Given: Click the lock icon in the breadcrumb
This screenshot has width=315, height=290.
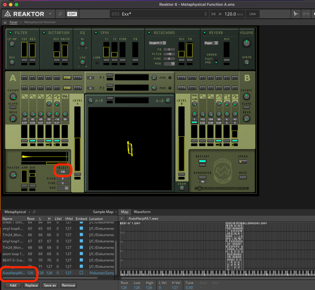Looking at the screenshot, I should [x=5, y=22].
